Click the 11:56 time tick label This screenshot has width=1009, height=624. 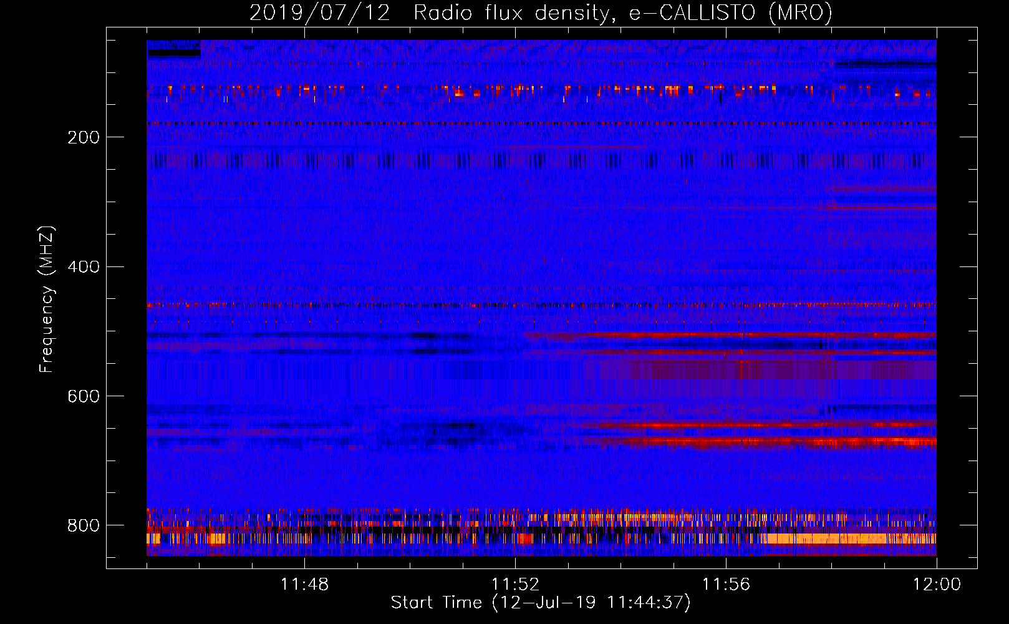click(726, 585)
